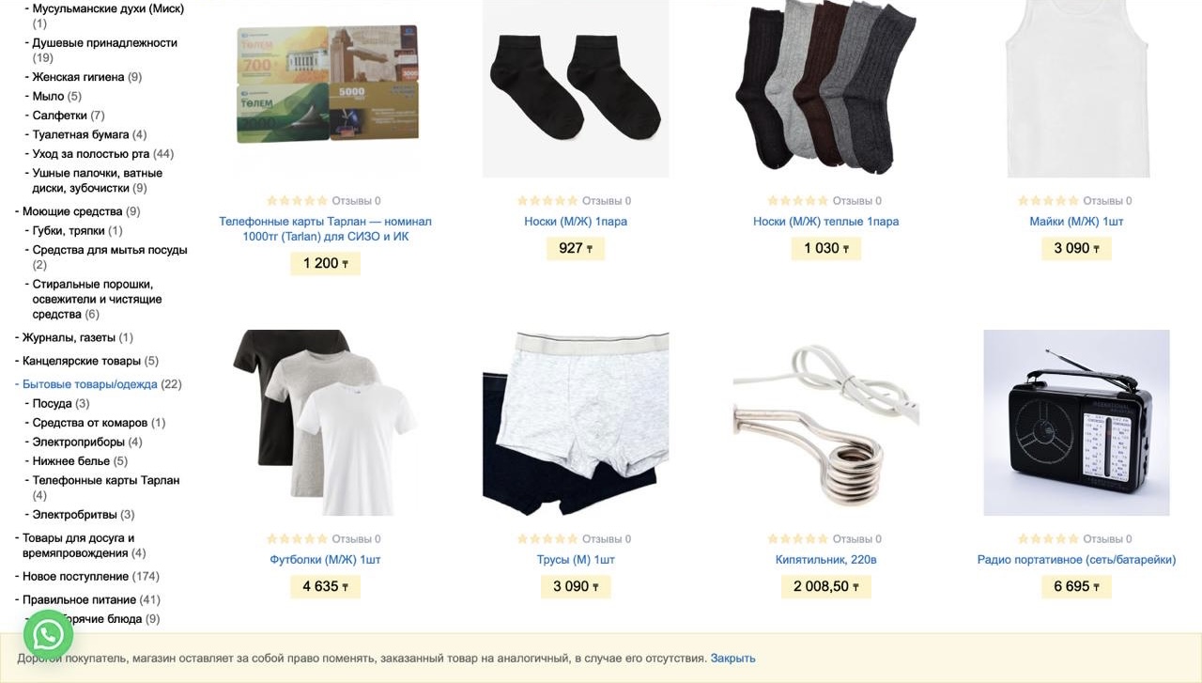
Task: Open the Tarlan phone cards image
Action: point(326,85)
